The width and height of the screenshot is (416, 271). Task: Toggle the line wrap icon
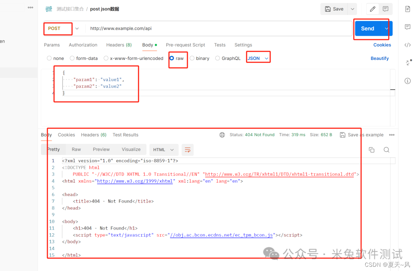[188, 150]
